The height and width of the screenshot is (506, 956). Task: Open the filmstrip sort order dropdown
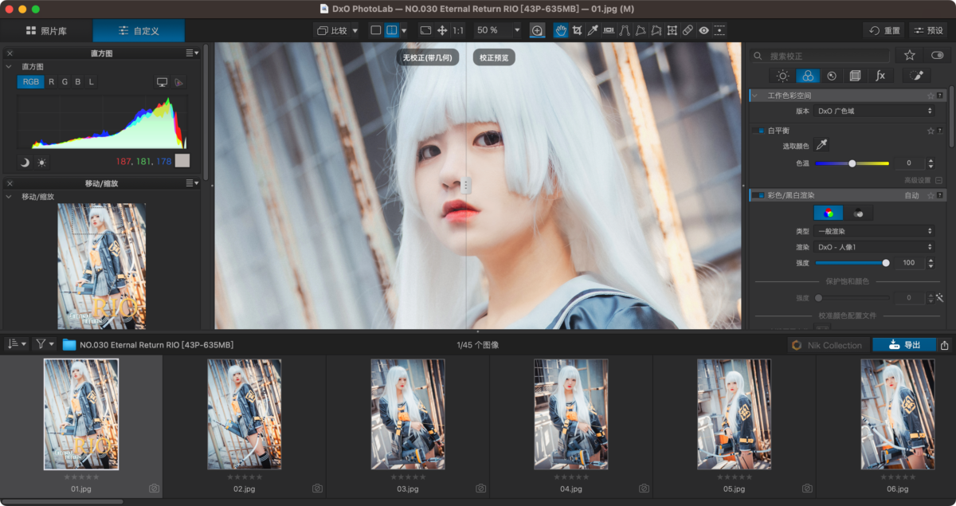coord(17,344)
